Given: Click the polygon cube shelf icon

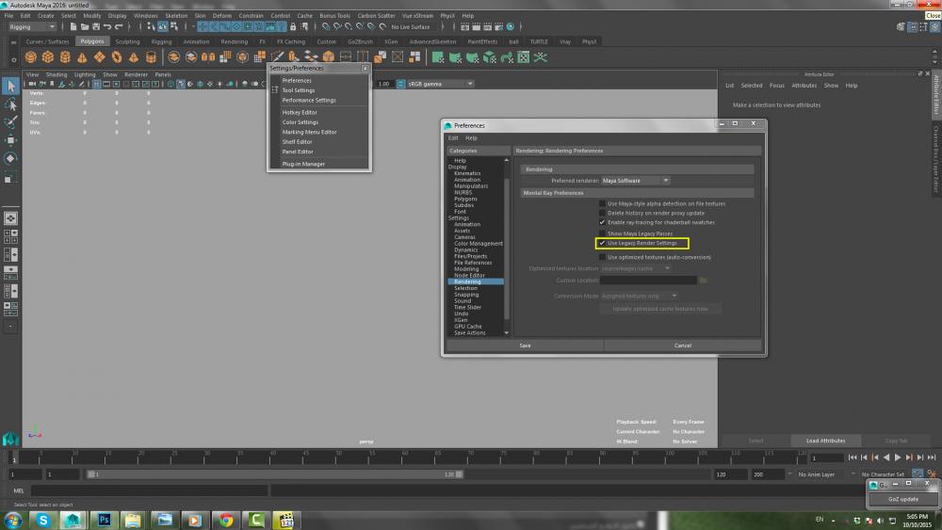Looking at the screenshot, I should pos(48,57).
